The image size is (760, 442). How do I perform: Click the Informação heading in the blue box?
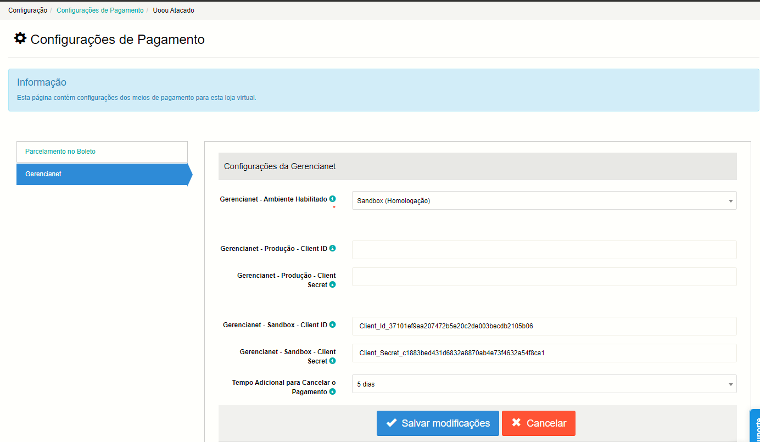coord(42,82)
